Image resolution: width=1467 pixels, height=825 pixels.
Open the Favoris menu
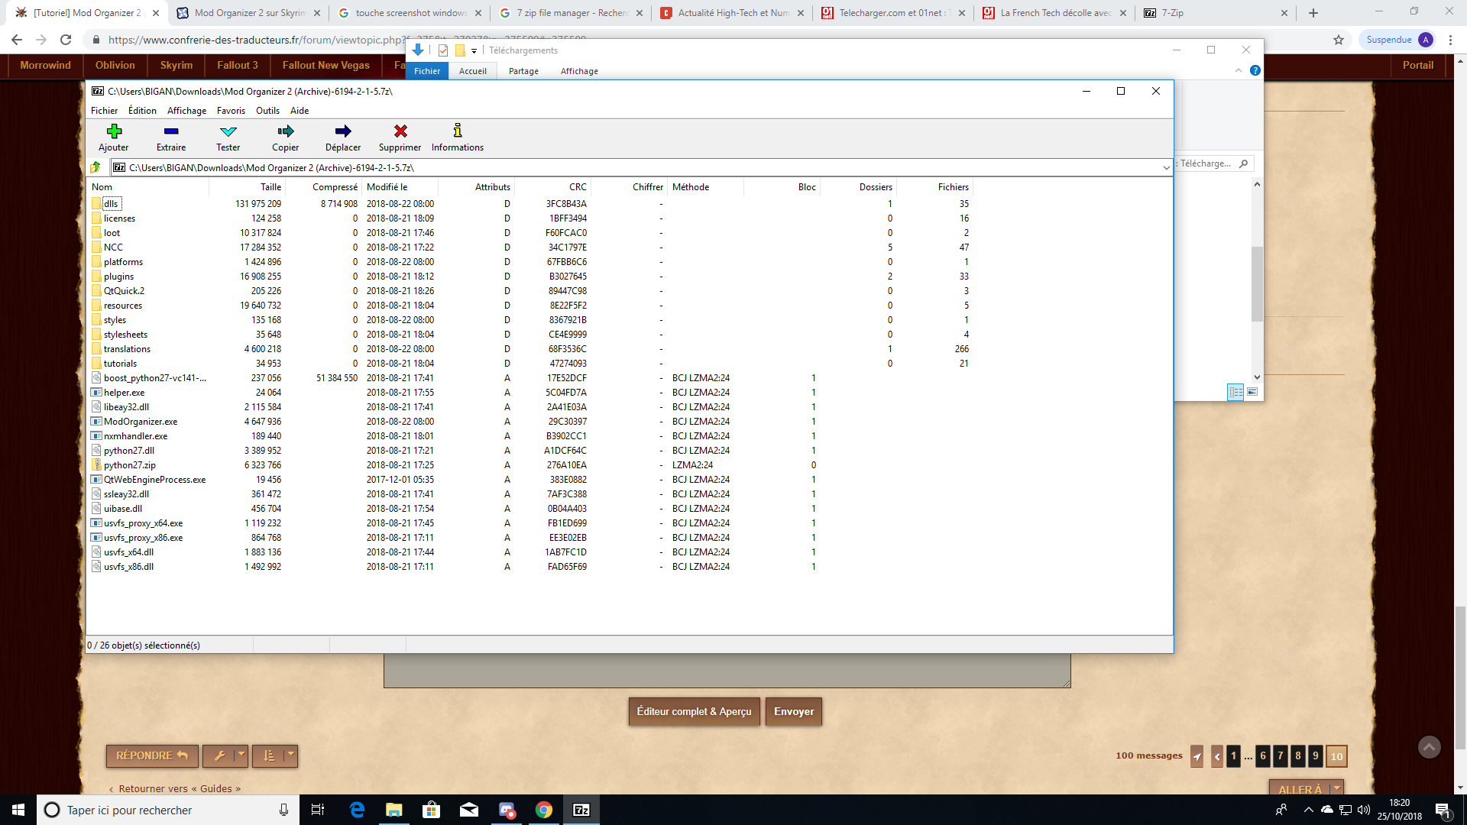click(x=231, y=111)
